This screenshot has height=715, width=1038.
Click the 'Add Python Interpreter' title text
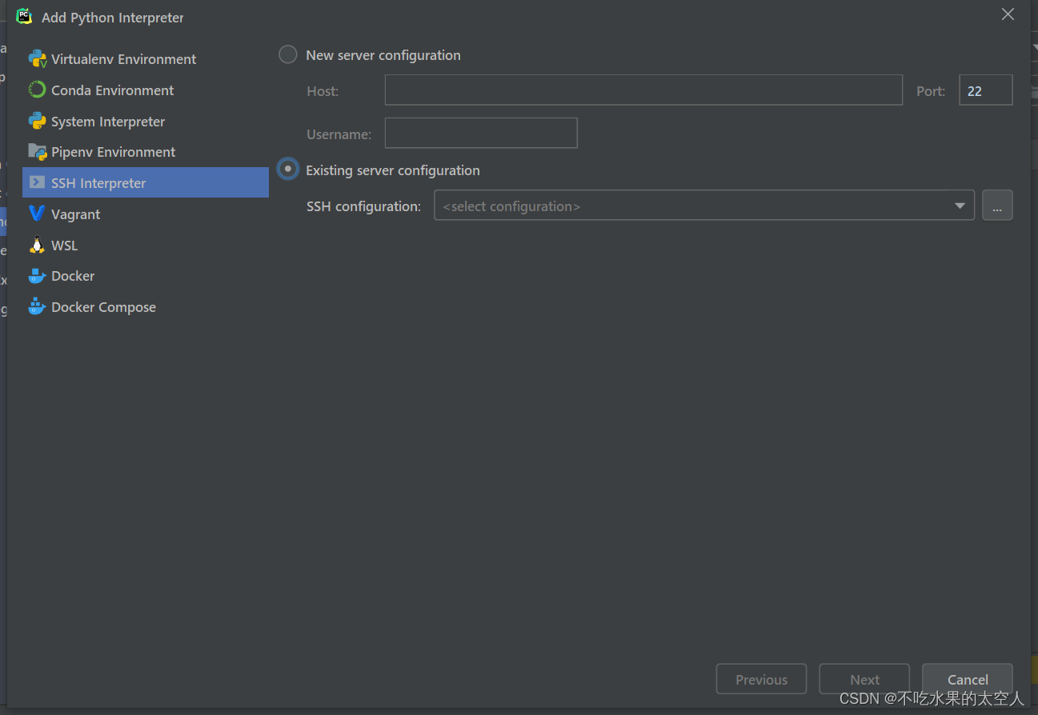click(113, 18)
